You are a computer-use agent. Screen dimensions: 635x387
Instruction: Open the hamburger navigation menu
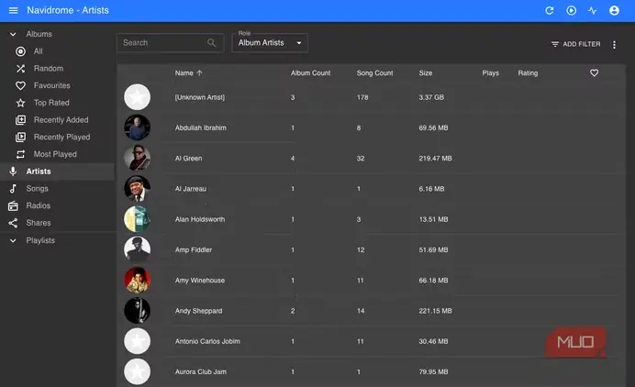[14, 10]
